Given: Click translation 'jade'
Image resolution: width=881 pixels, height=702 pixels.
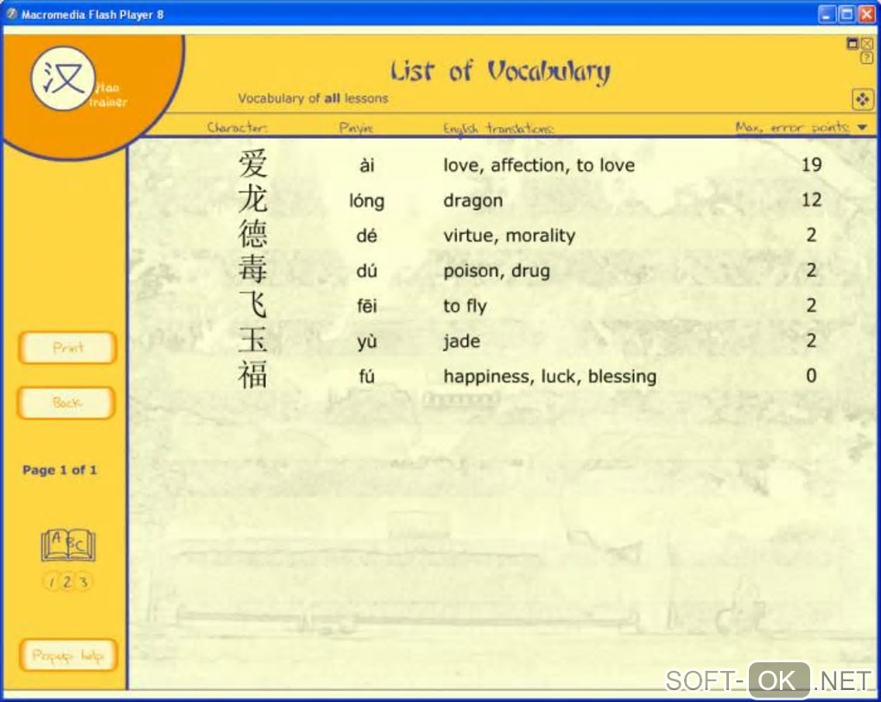Looking at the screenshot, I should click(x=461, y=341).
